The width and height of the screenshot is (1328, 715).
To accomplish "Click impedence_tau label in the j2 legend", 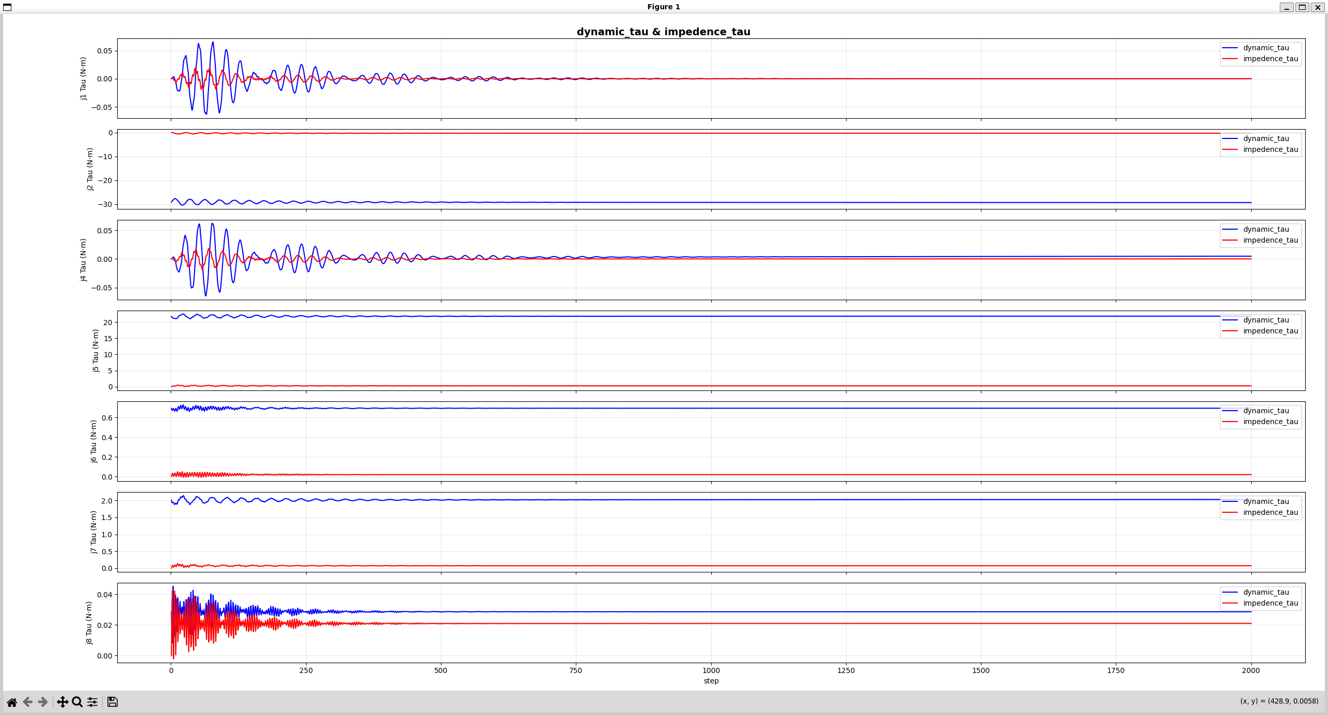I will 1270,149.
